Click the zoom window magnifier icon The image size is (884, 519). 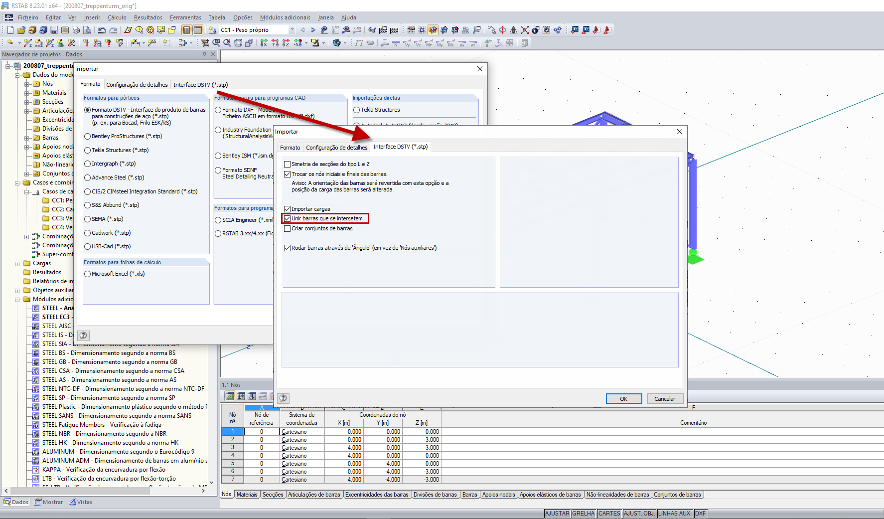216,43
